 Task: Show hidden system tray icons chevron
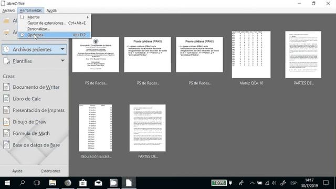[x=252, y=183]
